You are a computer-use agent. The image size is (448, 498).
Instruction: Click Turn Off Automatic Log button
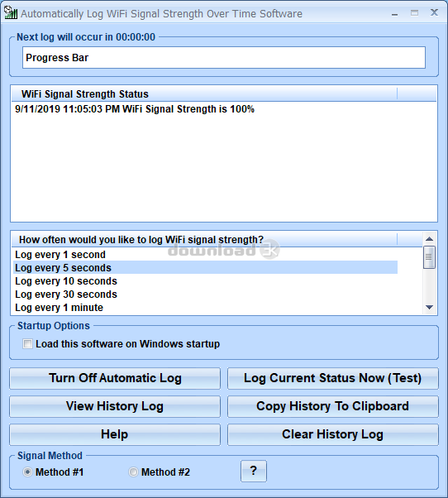115,378
